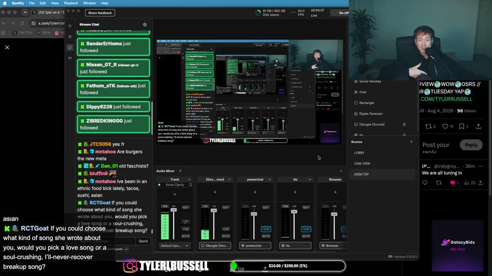The image size is (492, 276).
Task: Expand the Track channel dropdown
Action: tap(189, 179)
